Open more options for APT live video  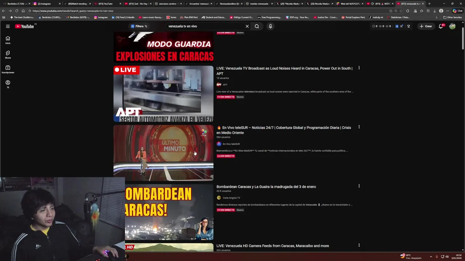[x=359, y=68]
